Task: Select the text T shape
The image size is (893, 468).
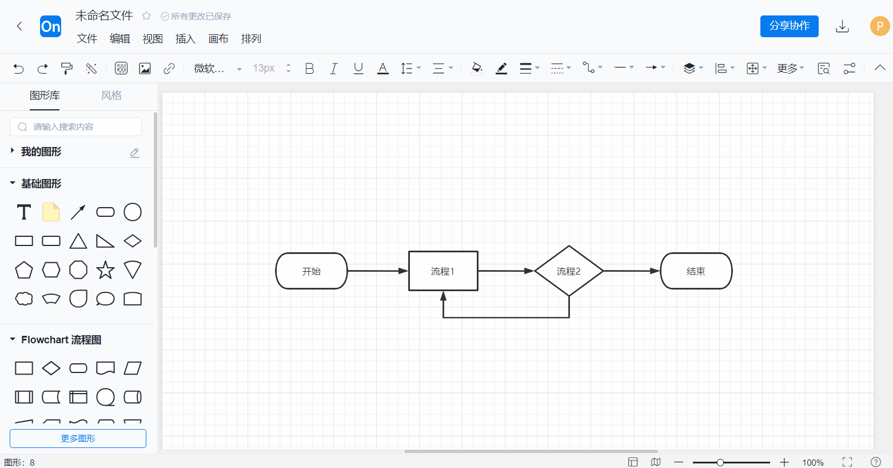Action: (24, 212)
